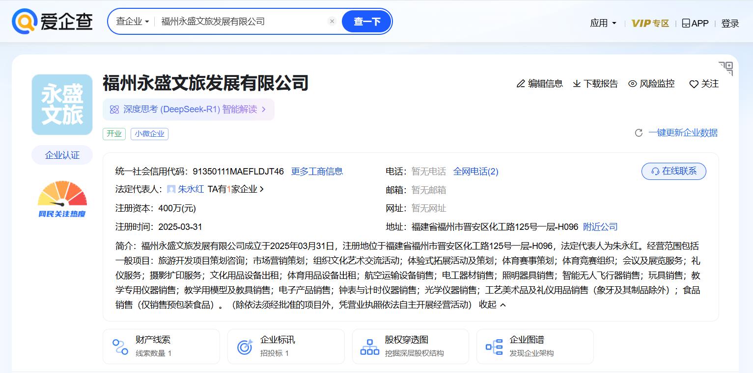Expand the DeepSeek-R1 智能解读 banner

click(x=189, y=109)
